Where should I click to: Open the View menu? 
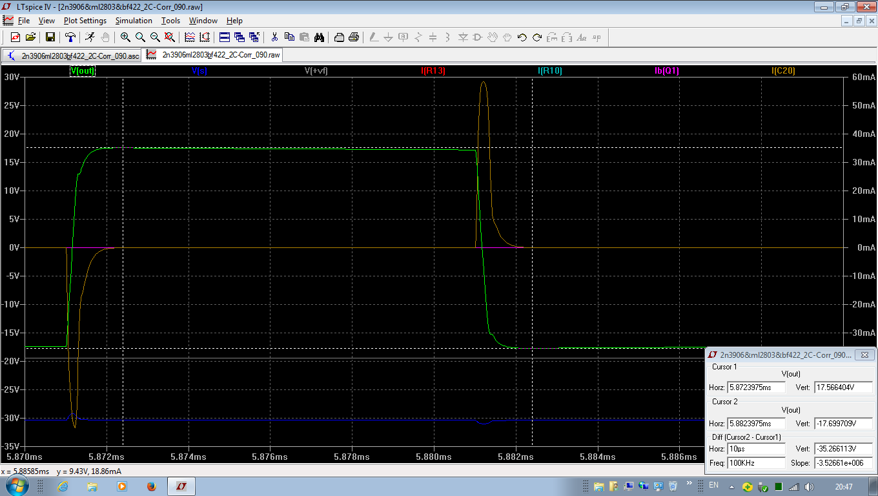point(46,21)
